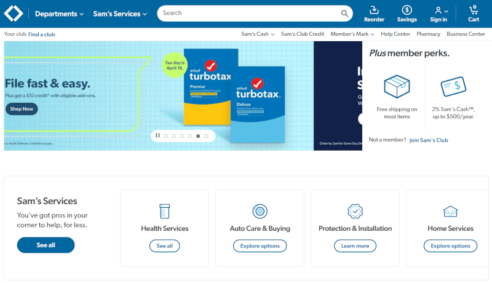The width and height of the screenshot is (492, 283).
Task: Select the fourth carousel dot
Action: [x=190, y=136]
